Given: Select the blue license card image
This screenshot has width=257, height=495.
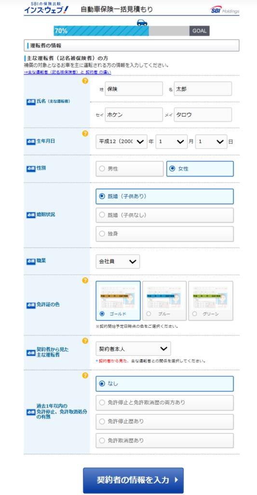Looking at the screenshot, I should pyautogui.click(x=164, y=298).
